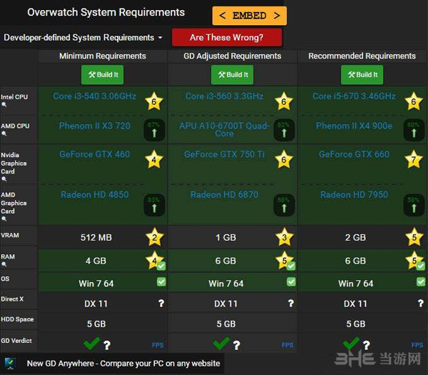
Task: Click star rating beside Core i5-670
Action: click(x=414, y=101)
